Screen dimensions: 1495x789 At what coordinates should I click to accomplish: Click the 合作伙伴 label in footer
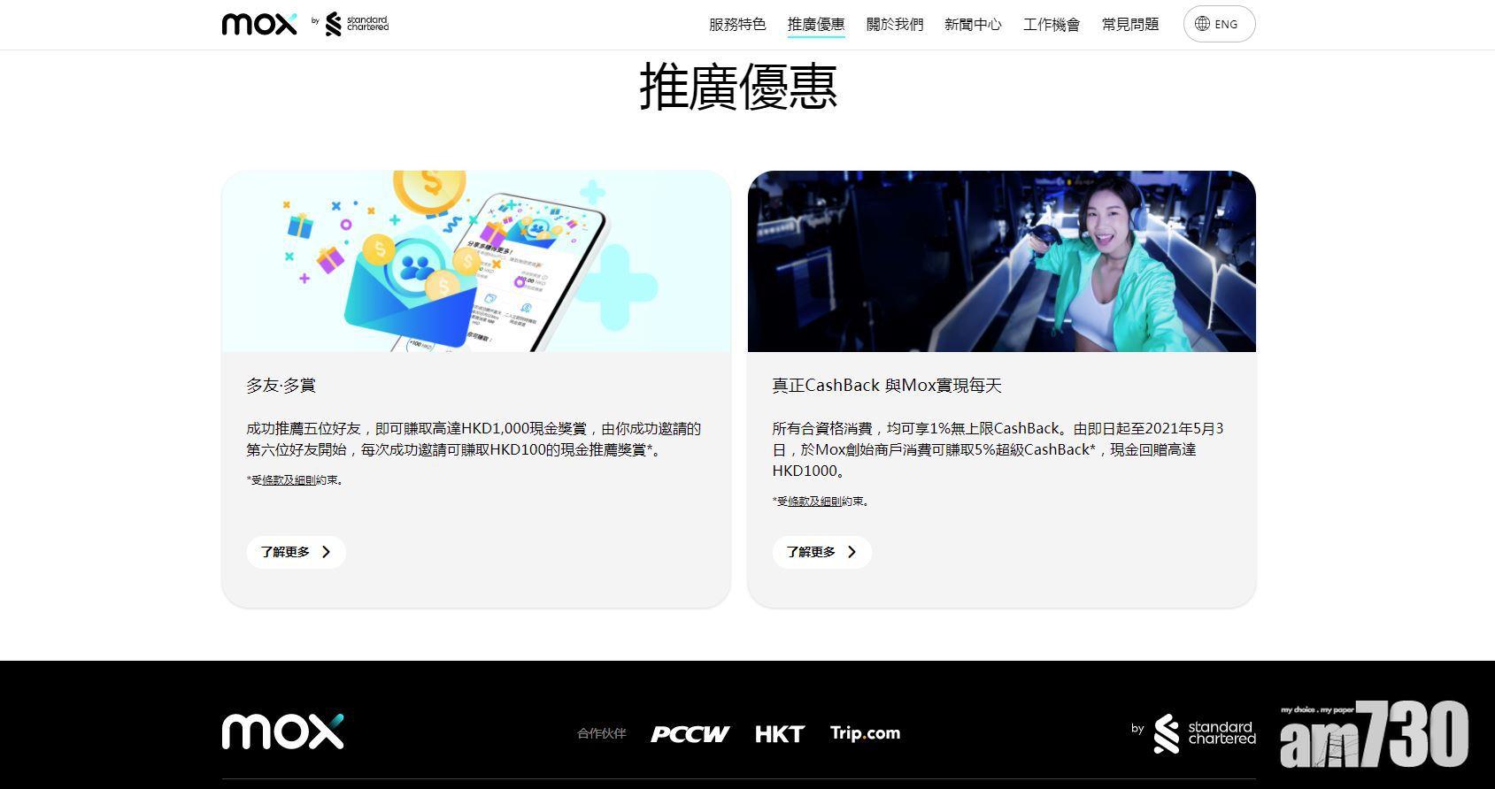click(601, 733)
